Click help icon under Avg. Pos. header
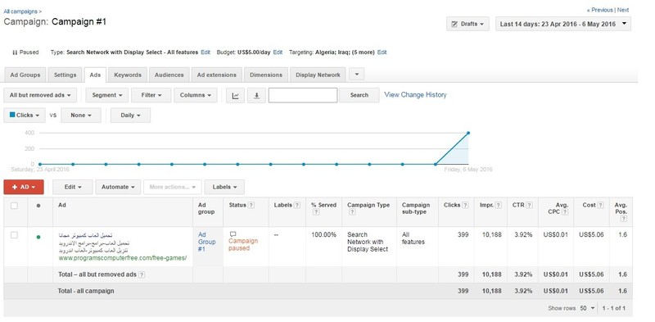The image size is (655, 322). 624,219
